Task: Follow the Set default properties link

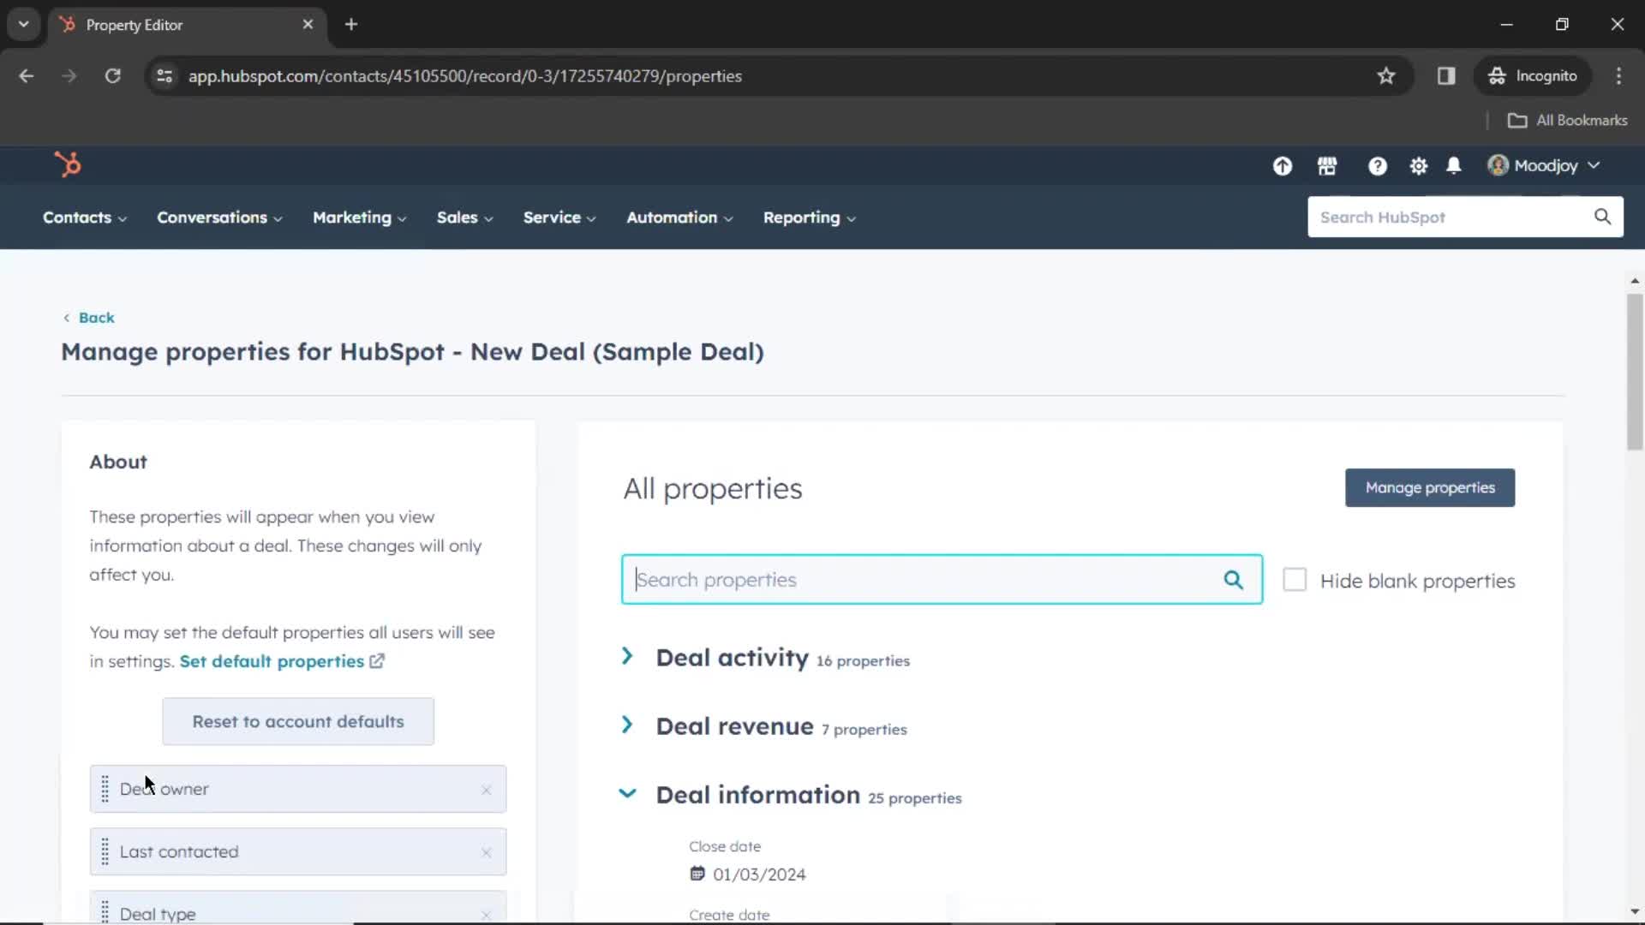Action: pos(272,661)
